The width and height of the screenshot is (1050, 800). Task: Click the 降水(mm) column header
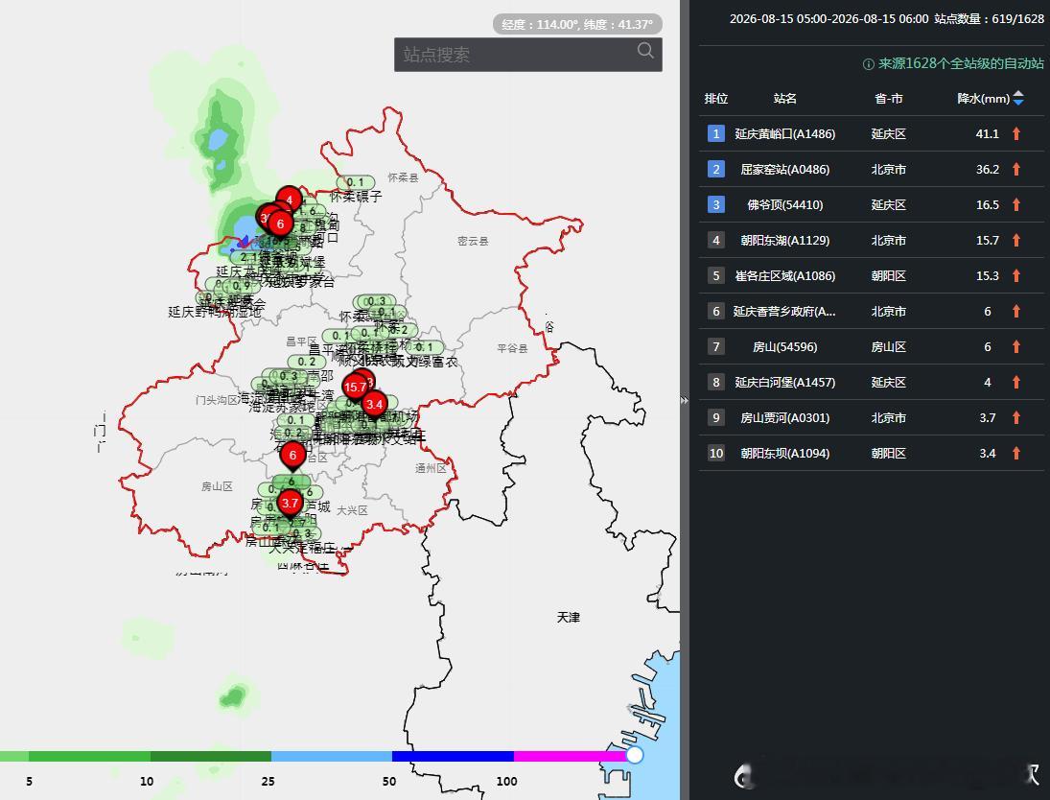coord(983,99)
